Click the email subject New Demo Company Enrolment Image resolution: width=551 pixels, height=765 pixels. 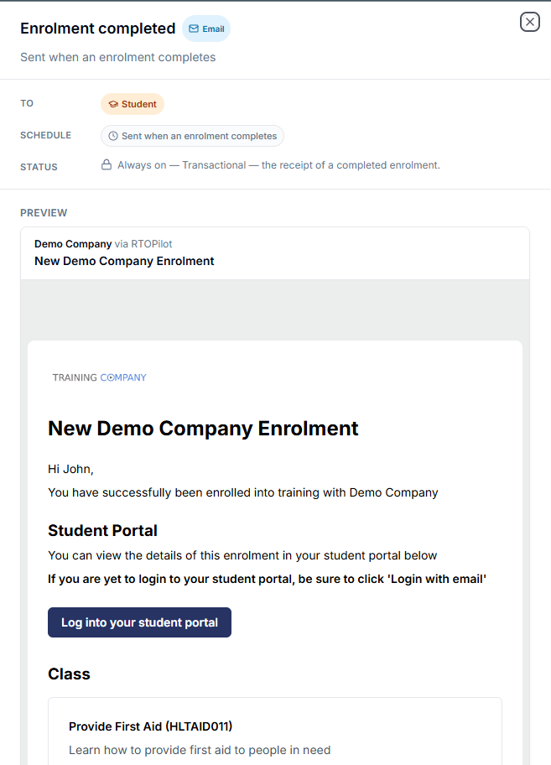click(124, 261)
